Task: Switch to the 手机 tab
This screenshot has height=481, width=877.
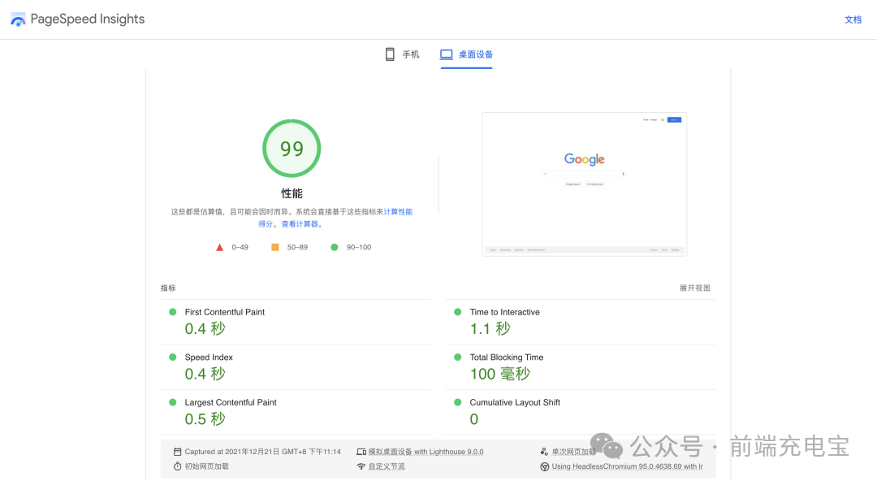Action: (x=402, y=54)
